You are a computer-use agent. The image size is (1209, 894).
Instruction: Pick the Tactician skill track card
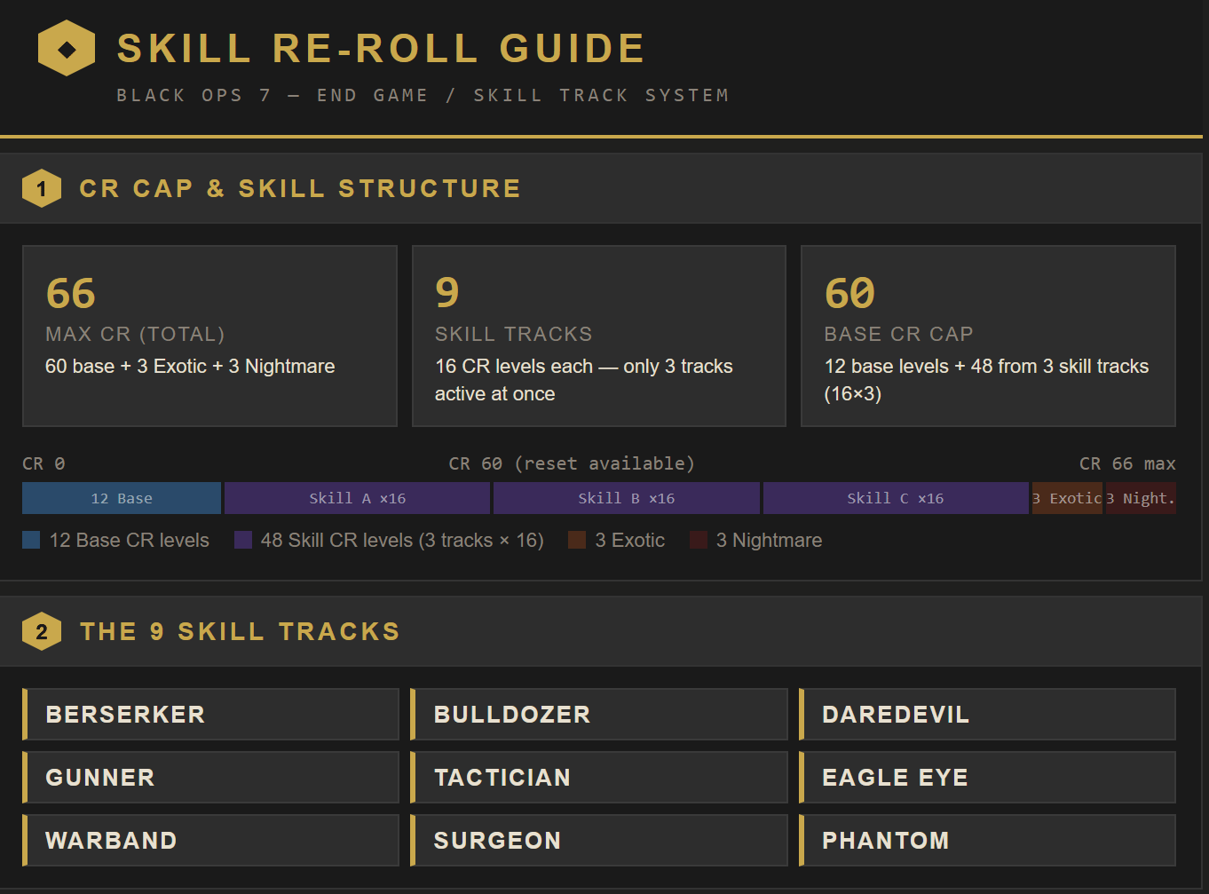tap(599, 777)
